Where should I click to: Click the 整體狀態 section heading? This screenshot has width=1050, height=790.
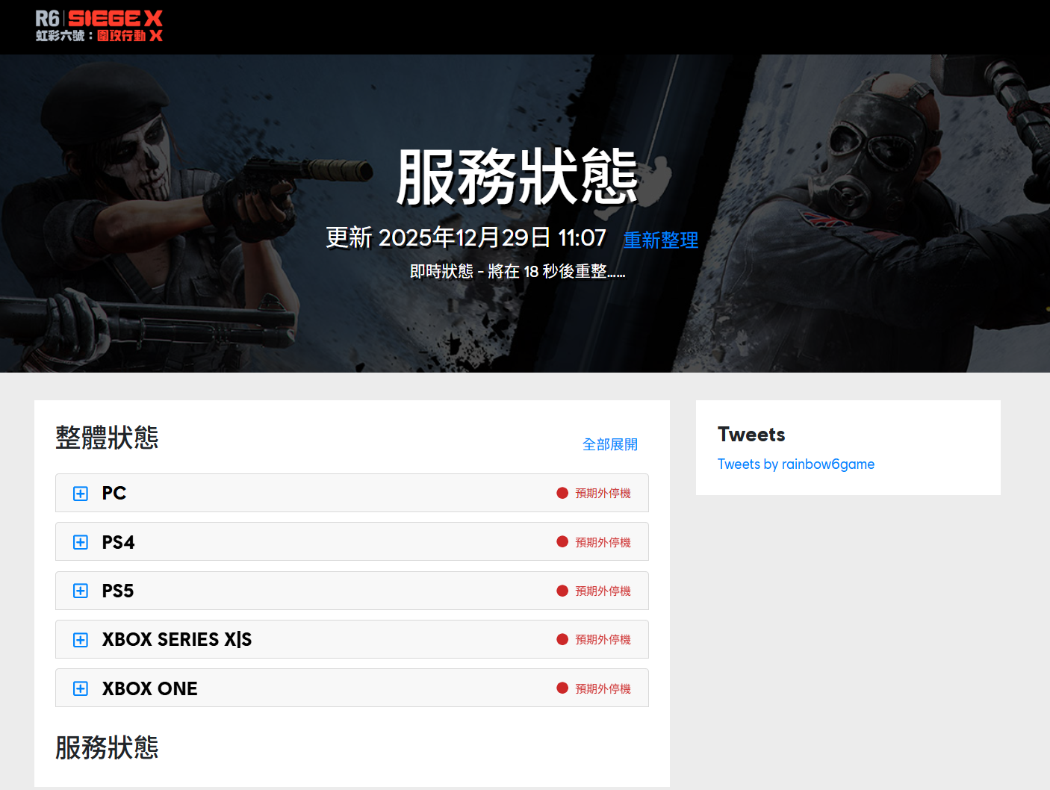click(x=107, y=438)
